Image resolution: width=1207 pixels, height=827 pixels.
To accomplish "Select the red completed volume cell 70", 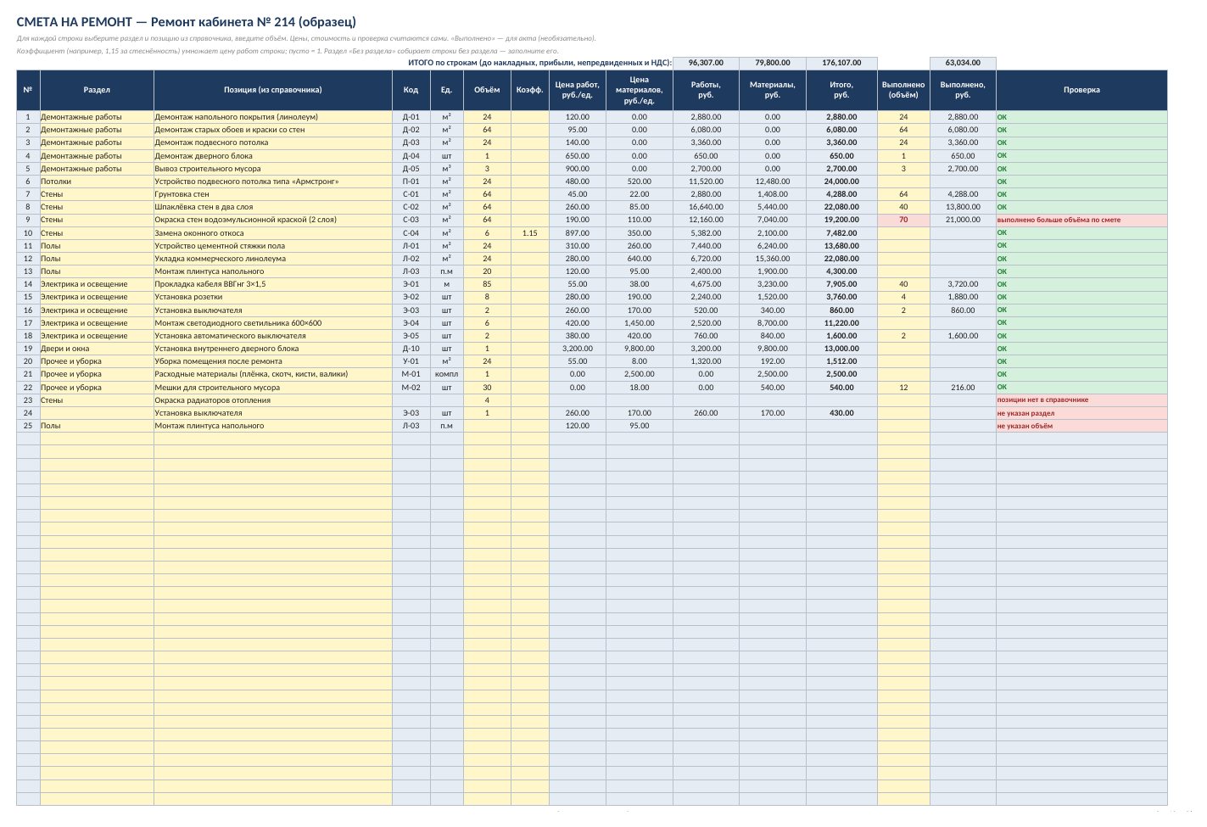I will (903, 220).
